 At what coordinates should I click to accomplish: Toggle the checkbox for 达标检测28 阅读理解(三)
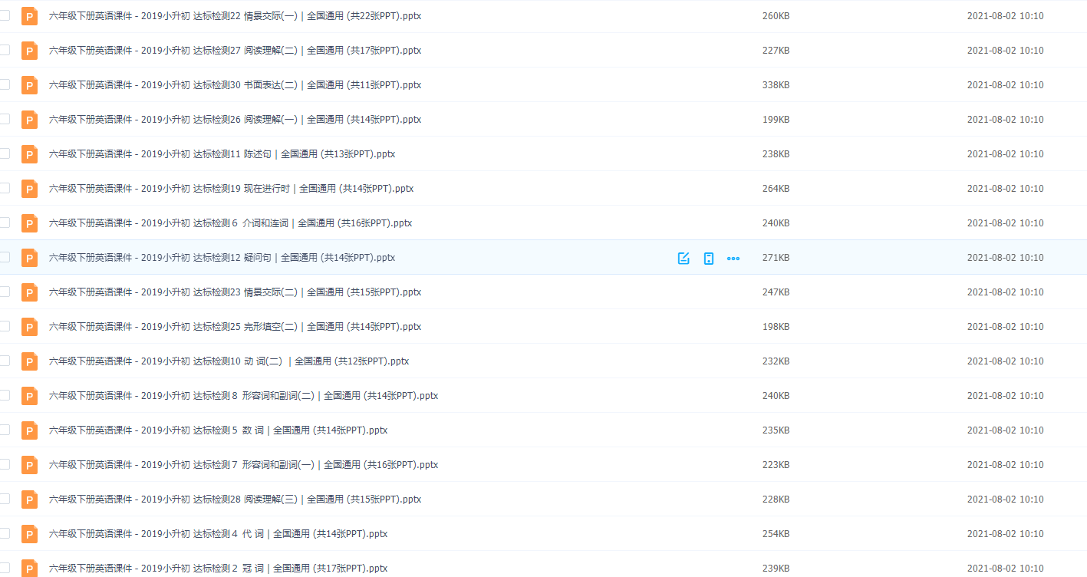[5, 499]
